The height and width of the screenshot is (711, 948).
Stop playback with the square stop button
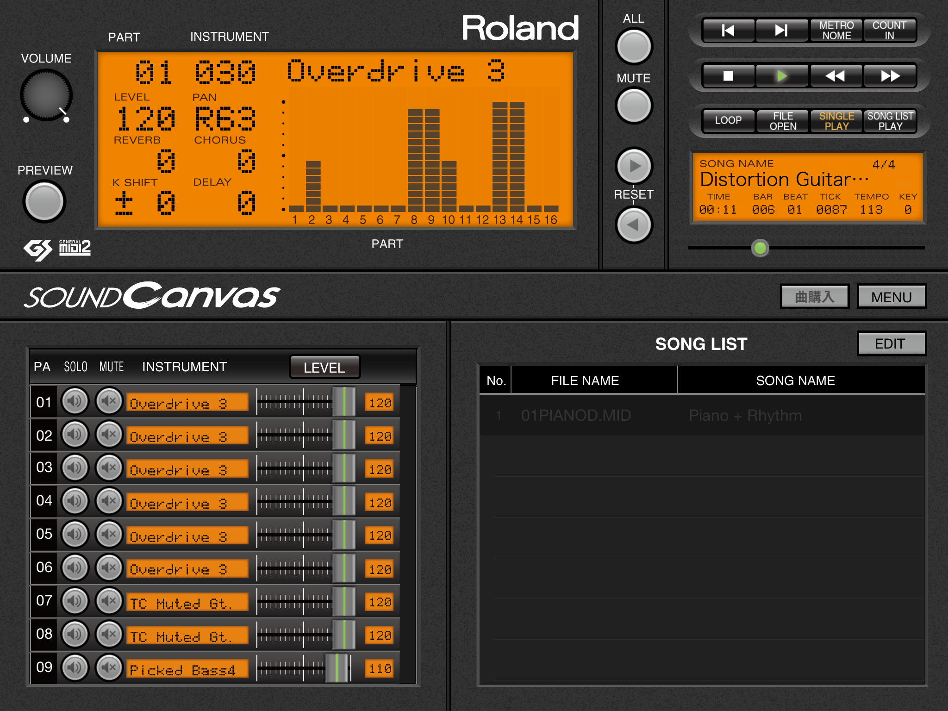[728, 76]
